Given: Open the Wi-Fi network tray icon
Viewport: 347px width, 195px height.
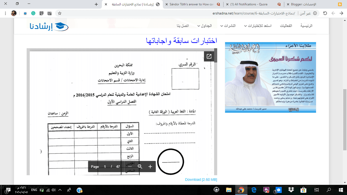Looking at the screenshot, I should pyautogui.click(x=47, y=190).
